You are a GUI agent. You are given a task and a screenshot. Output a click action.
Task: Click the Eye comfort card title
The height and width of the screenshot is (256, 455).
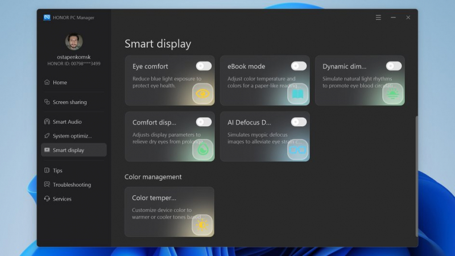pyautogui.click(x=150, y=66)
